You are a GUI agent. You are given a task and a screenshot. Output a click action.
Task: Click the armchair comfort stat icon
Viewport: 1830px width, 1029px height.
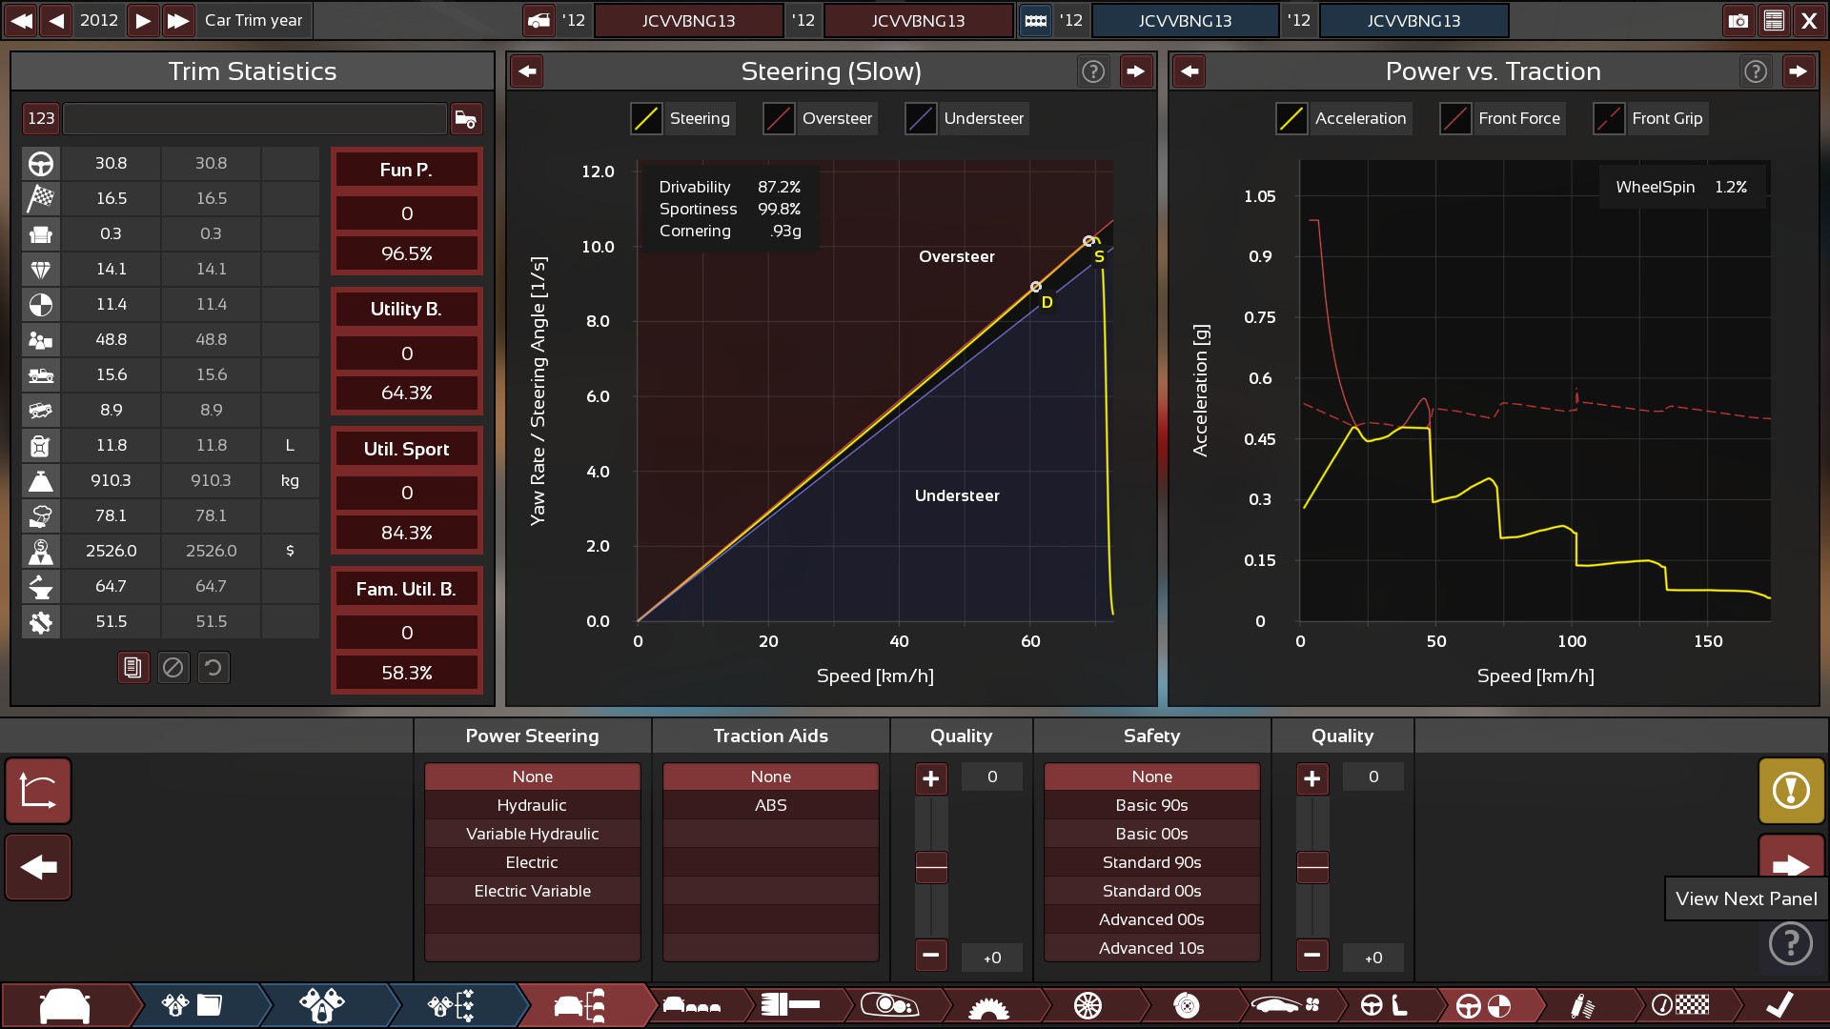click(x=41, y=233)
